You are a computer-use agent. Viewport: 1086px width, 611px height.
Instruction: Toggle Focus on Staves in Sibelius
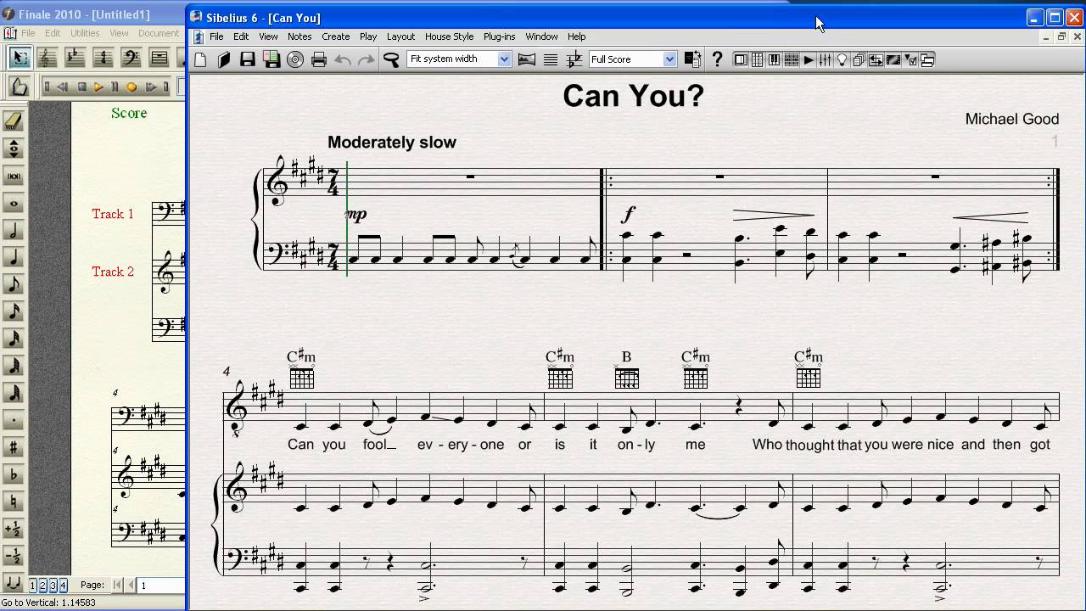click(x=551, y=59)
